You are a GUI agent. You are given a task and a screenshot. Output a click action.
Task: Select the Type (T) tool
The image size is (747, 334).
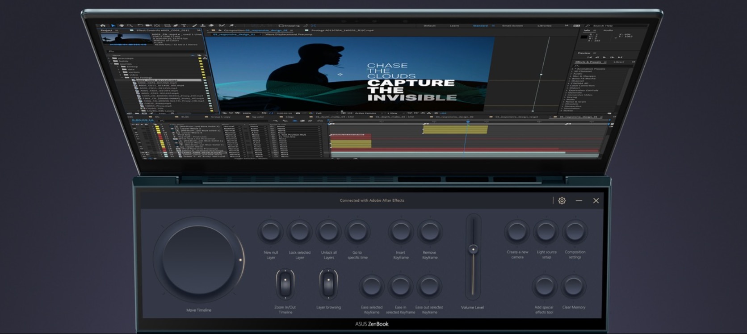coord(184,25)
